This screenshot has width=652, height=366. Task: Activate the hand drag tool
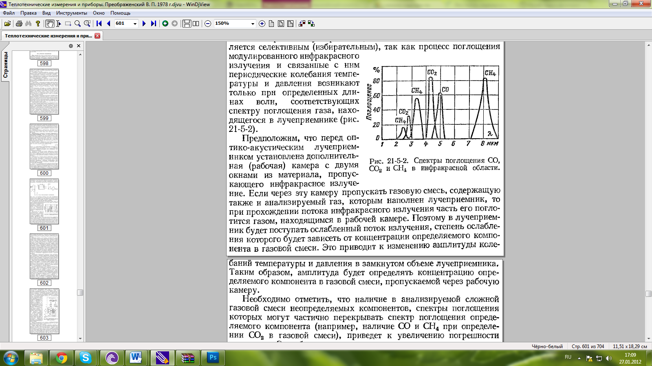[50, 24]
